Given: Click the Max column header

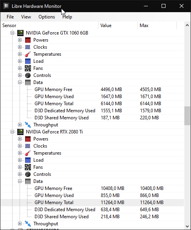Looking at the screenshot, I should click(x=157, y=26).
